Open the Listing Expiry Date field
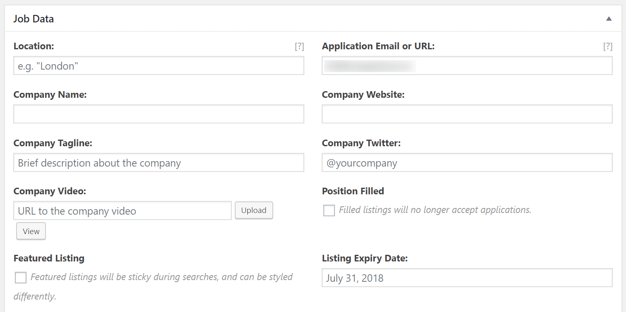626x312 pixels. (467, 278)
